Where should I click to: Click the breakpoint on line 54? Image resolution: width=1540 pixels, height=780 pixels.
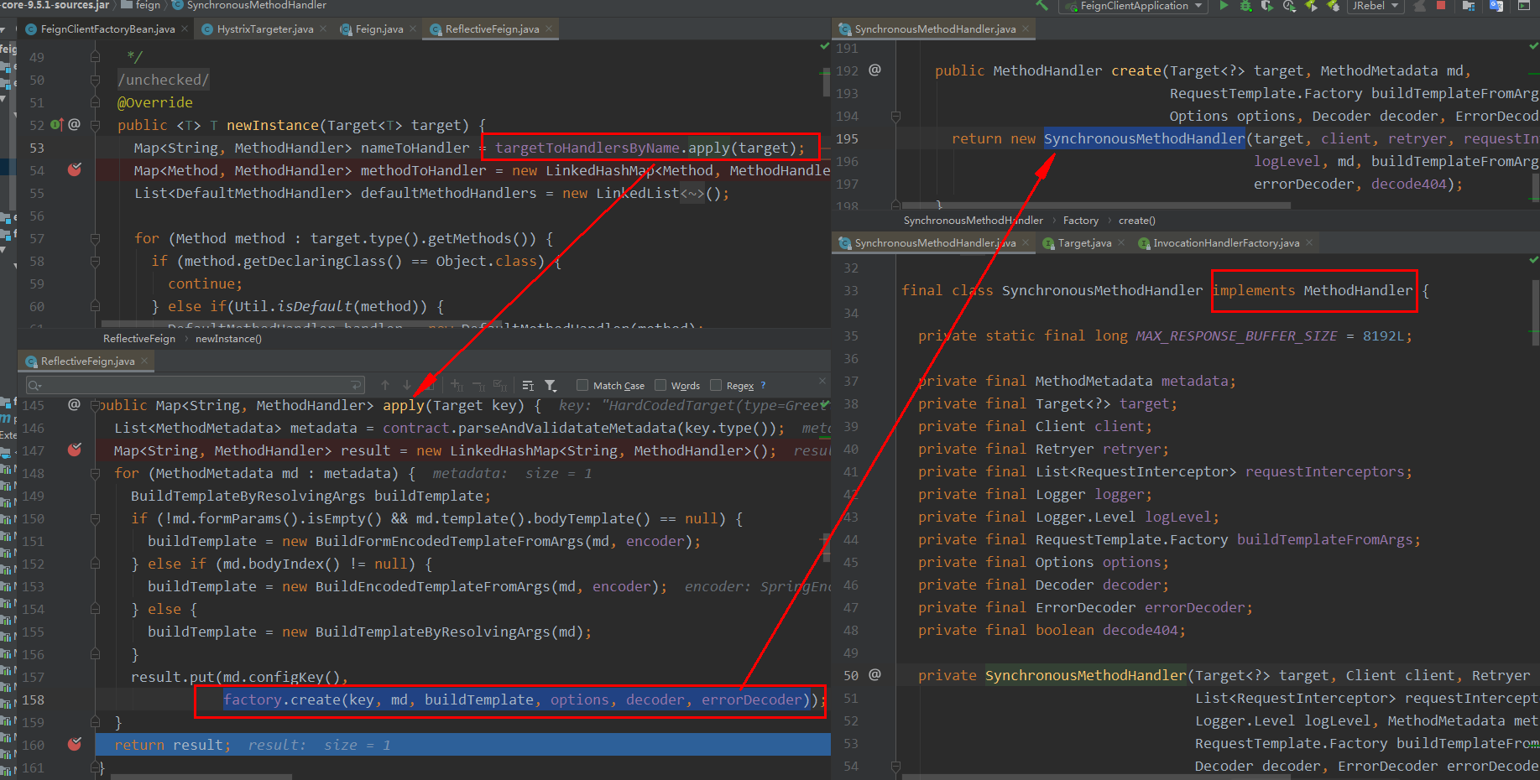click(75, 170)
